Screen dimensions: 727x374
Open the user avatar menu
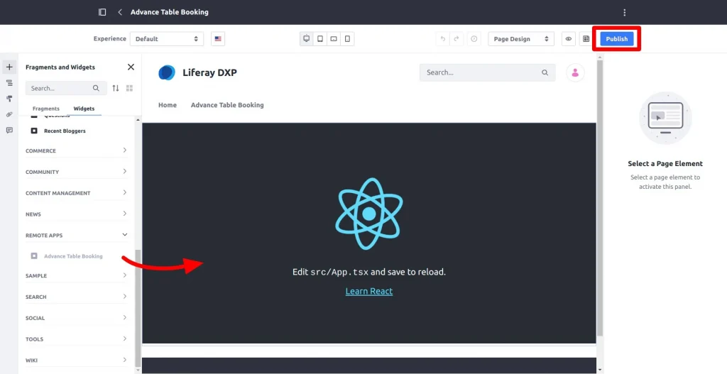click(575, 73)
